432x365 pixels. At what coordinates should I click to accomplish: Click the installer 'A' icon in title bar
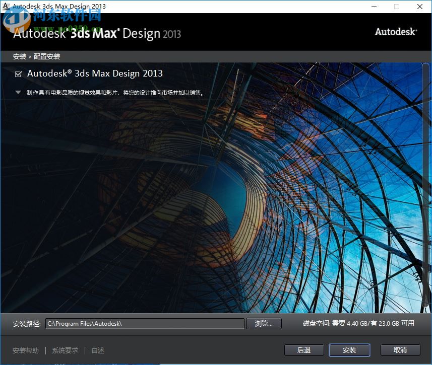pyautogui.click(x=6, y=6)
